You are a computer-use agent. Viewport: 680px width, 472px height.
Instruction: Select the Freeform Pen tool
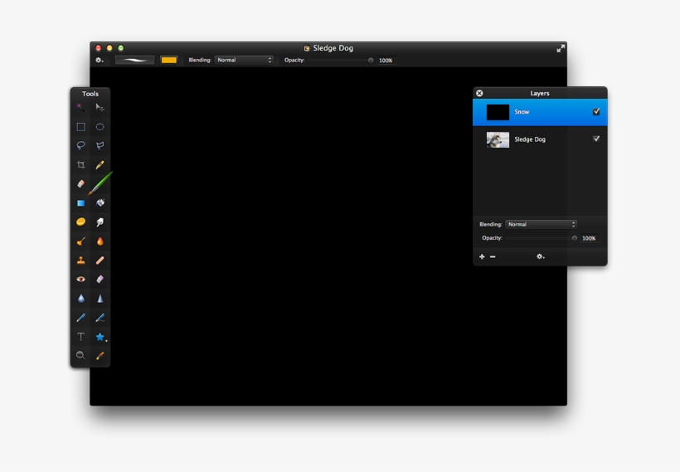[x=100, y=318]
